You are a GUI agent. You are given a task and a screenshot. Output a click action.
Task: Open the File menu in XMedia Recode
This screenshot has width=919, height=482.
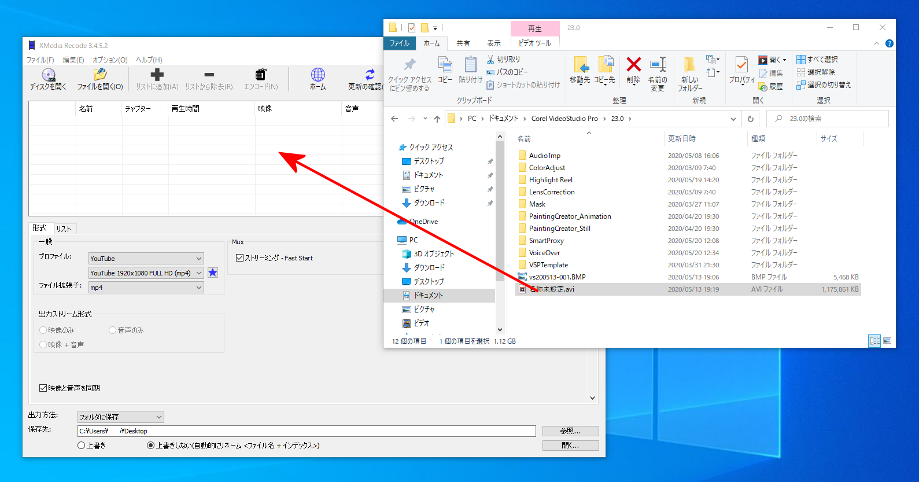(x=40, y=60)
